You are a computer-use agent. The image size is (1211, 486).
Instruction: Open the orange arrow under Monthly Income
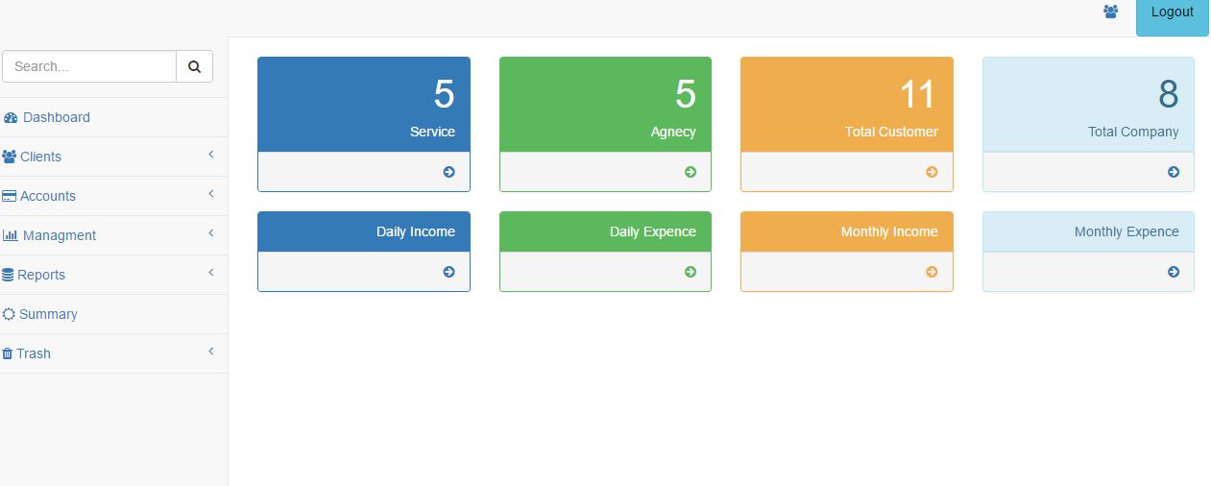[x=932, y=272]
